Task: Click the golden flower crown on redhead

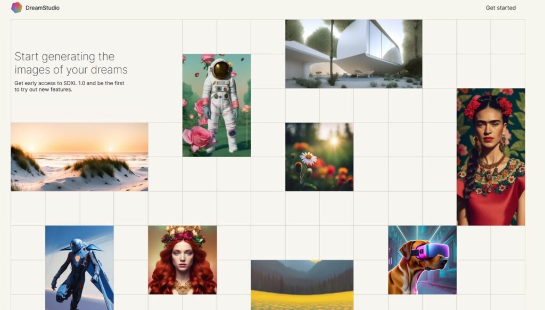Action: pos(182,235)
